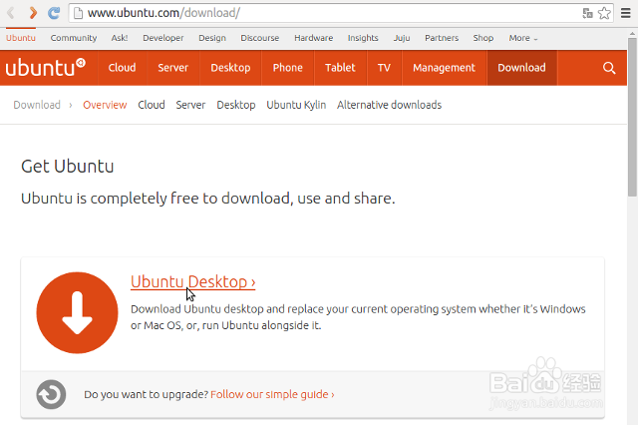Click the ubuntu logo
Viewport: 638px width, 425px height.
[45, 68]
